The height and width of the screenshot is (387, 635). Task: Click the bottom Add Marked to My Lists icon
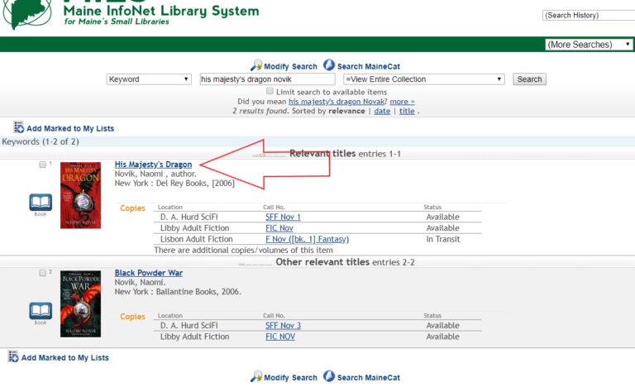tap(13, 356)
